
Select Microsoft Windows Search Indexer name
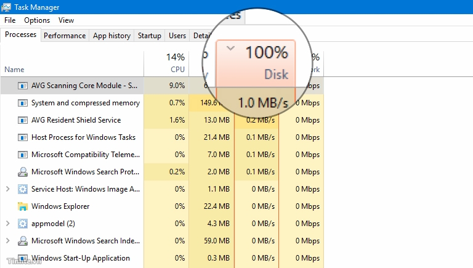86,241
